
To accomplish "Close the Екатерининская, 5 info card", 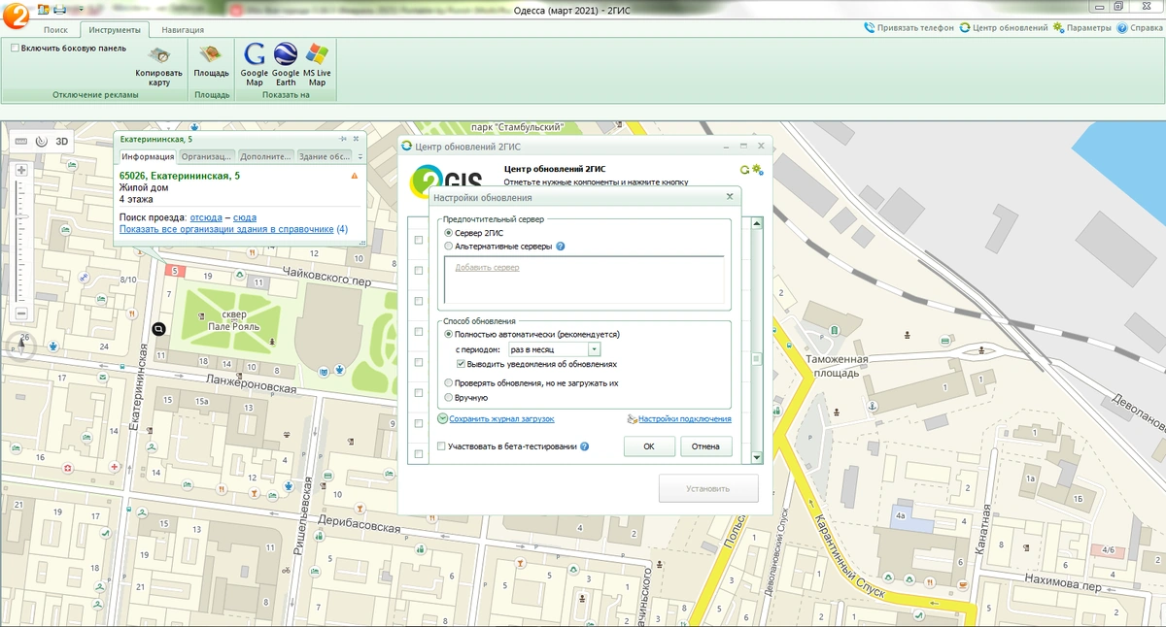I will (x=356, y=140).
